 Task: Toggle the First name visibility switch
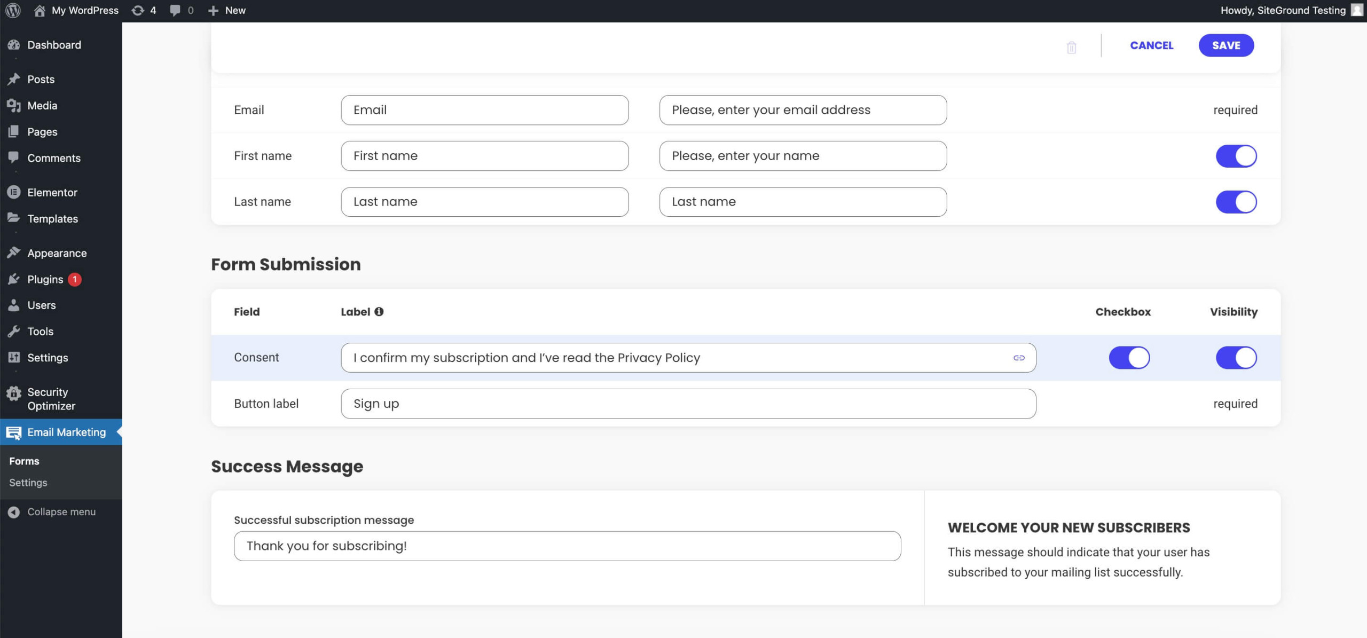(1236, 155)
